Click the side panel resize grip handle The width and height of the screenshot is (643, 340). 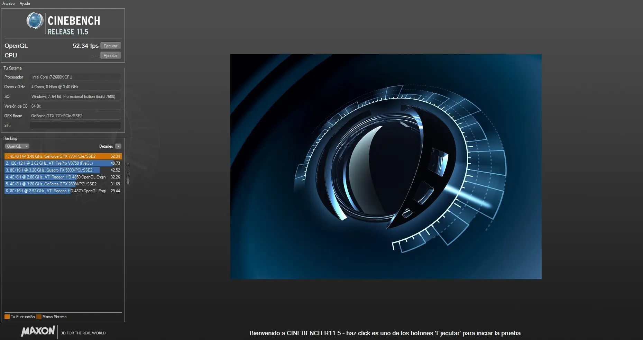click(x=128, y=174)
